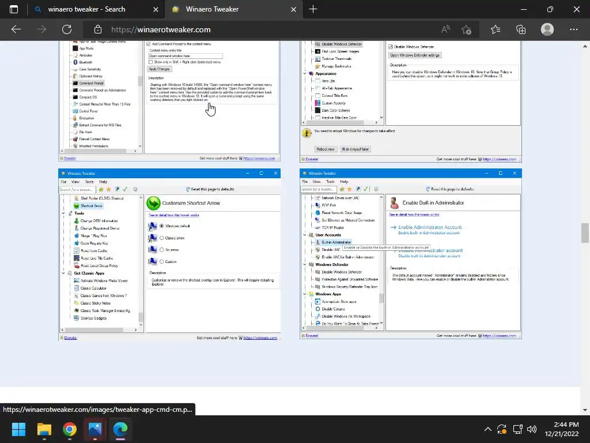590x443 pixels.
Task: Open Edge Settings and more menu
Action: 574,29
